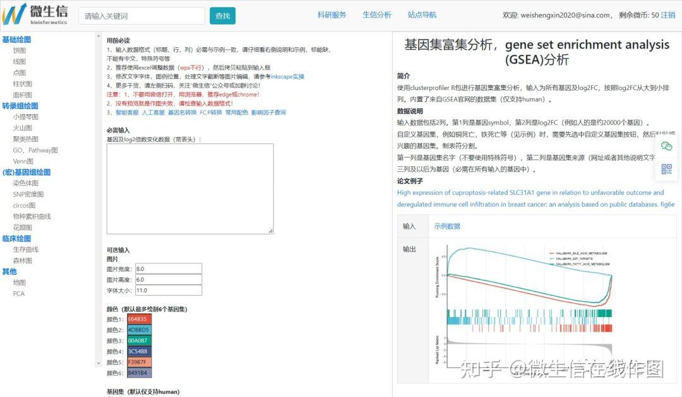
Task: Click the blue QR code icon
Action: point(667,168)
